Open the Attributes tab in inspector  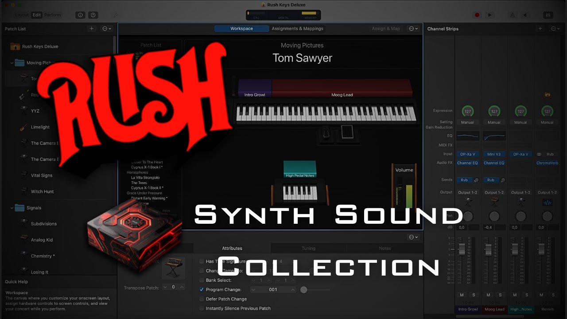coord(232,248)
